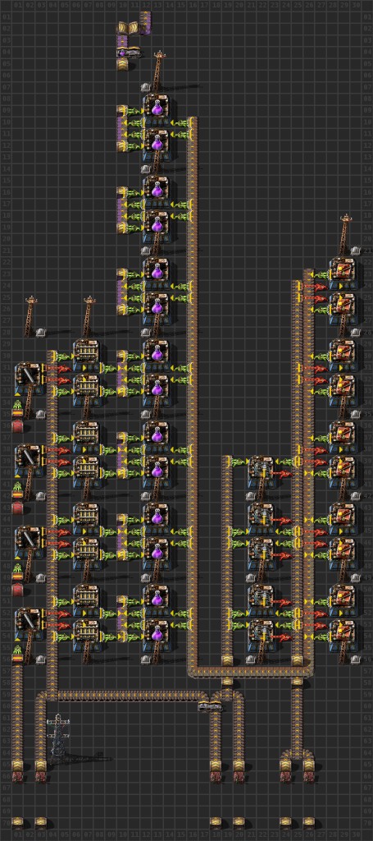
Task: Select the purple science assembler in row 26
Action: pos(156,307)
